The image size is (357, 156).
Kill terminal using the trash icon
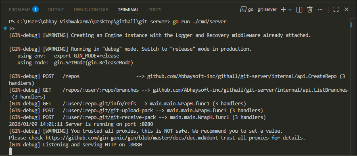click(310, 10)
